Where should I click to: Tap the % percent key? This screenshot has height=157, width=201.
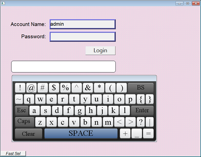(65, 88)
